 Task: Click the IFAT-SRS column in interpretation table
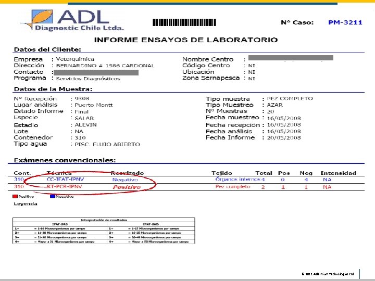(x=60, y=224)
